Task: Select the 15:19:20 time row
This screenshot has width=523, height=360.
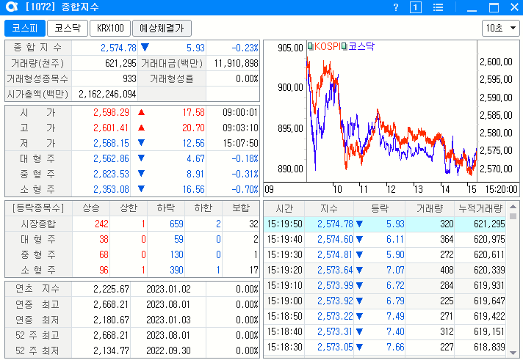Action: coord(385,270)
